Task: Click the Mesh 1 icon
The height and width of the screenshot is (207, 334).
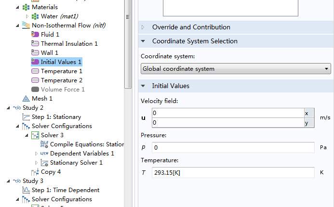Action: tap(26, 99)
